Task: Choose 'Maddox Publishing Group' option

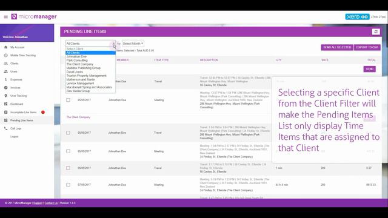Action: pyautogui.click(x=90, y=68)
